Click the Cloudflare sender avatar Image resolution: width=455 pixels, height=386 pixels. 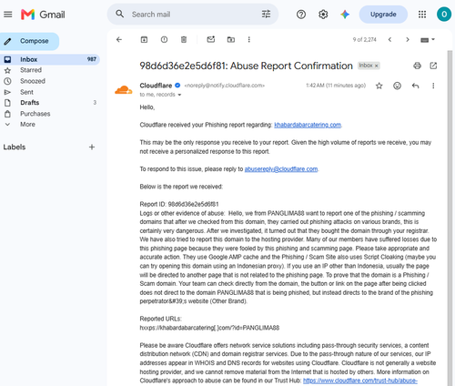coord(124,90)
